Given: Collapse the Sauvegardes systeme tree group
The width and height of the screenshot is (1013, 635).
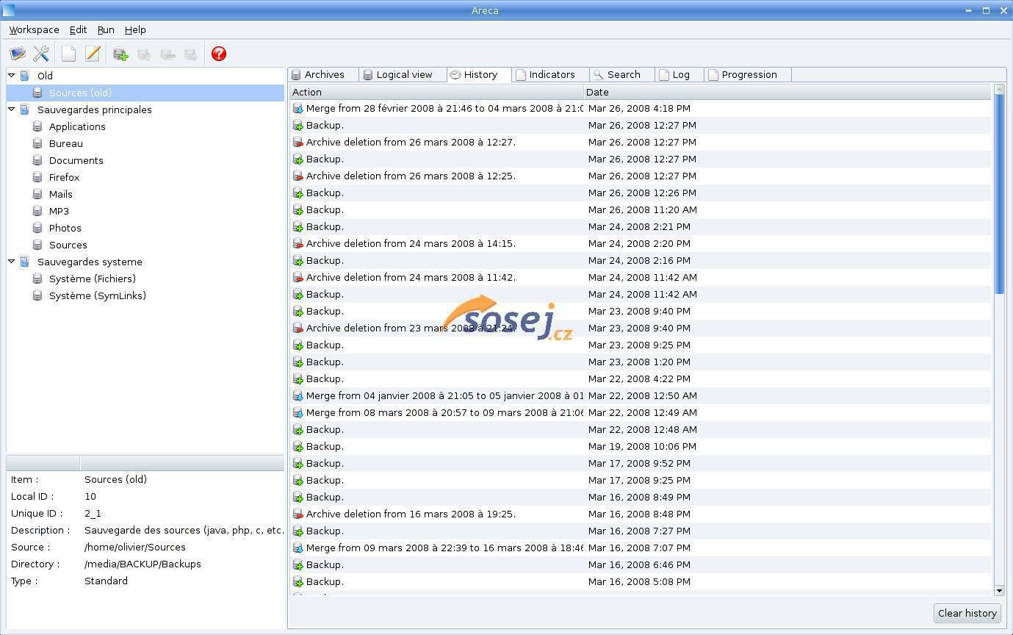Looking at the screenshot, I should pyautogui.click(x=12, y=261).
